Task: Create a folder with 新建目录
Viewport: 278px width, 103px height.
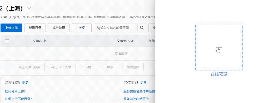Action: (35, 28)
